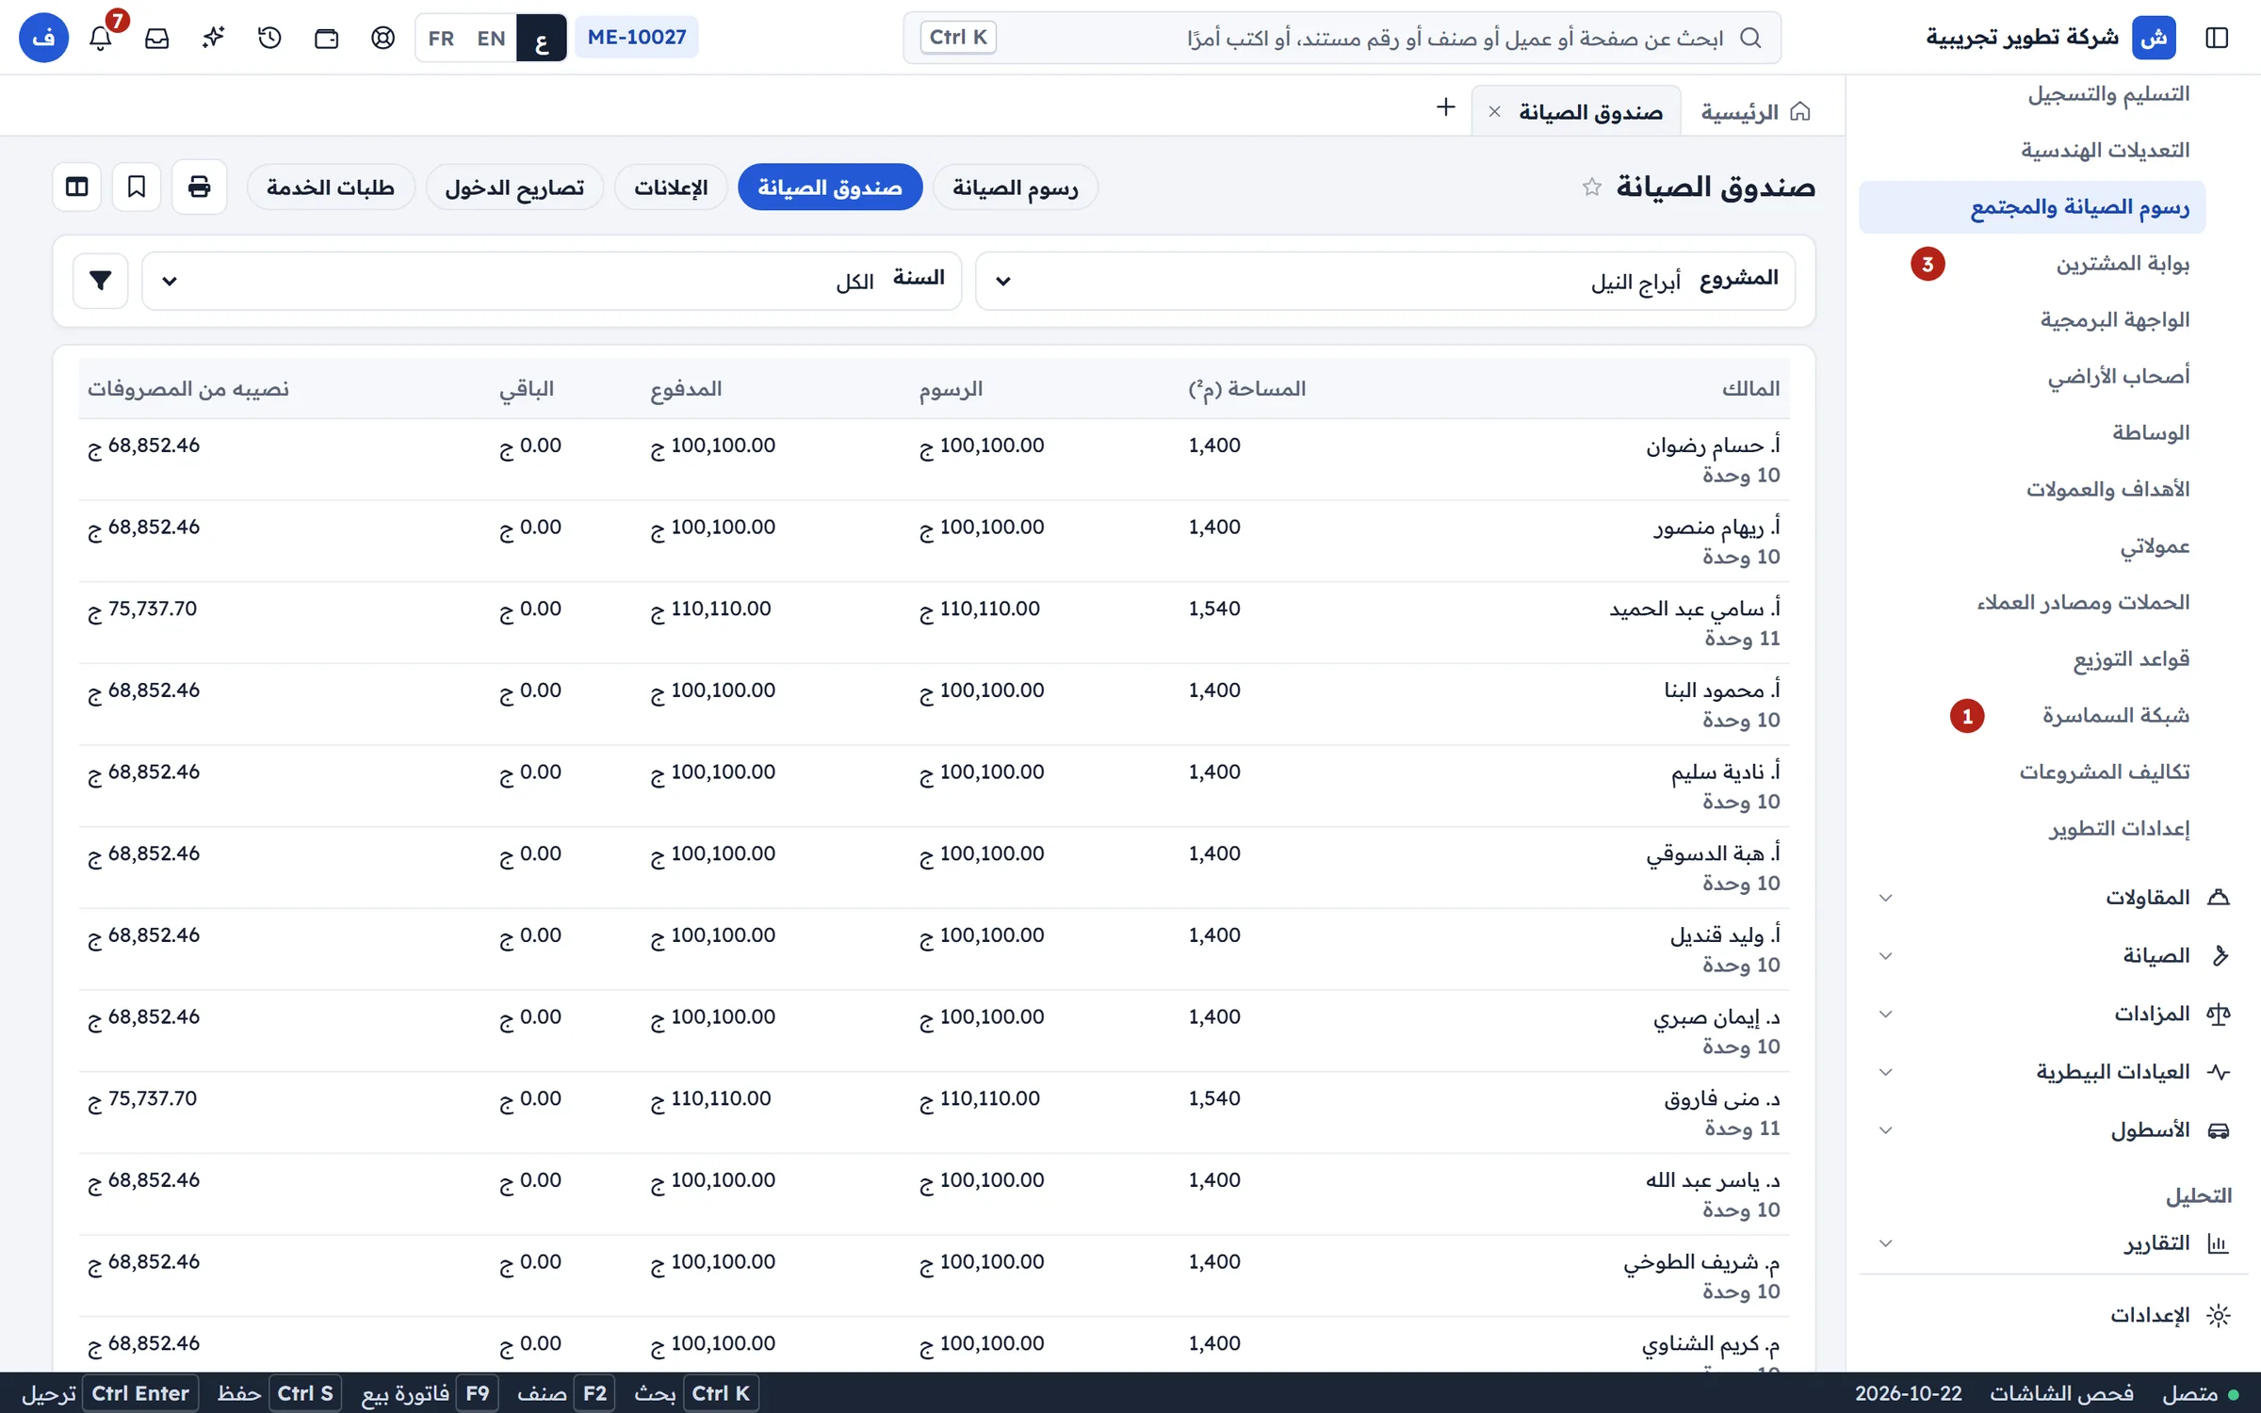This screenshot has width=2261, height=1413.
Task: Expand the العيادات البيطرية sidebar section
Action: [2054, 1072]
